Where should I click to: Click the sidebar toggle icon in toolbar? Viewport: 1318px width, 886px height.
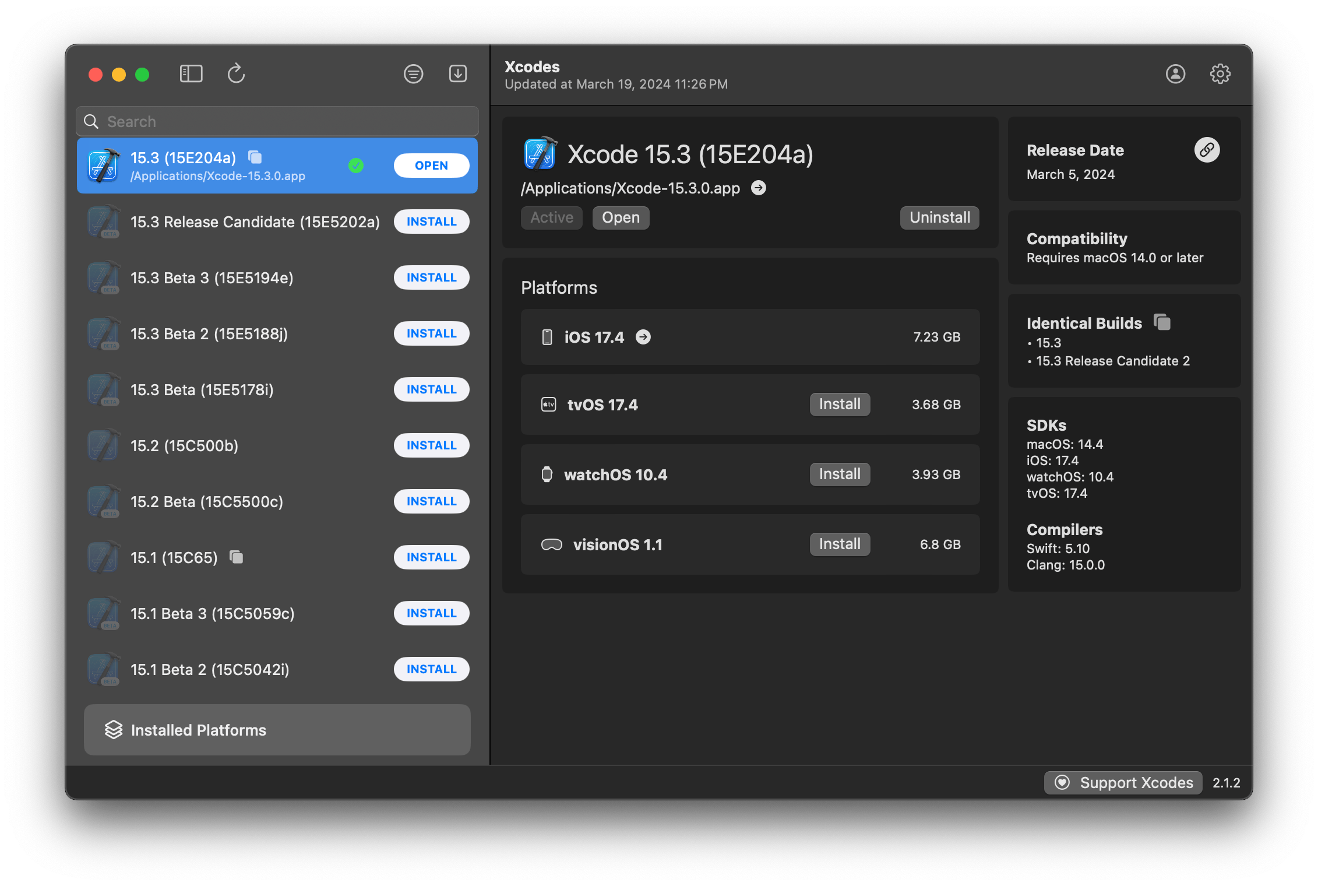[x=190, y=72]
